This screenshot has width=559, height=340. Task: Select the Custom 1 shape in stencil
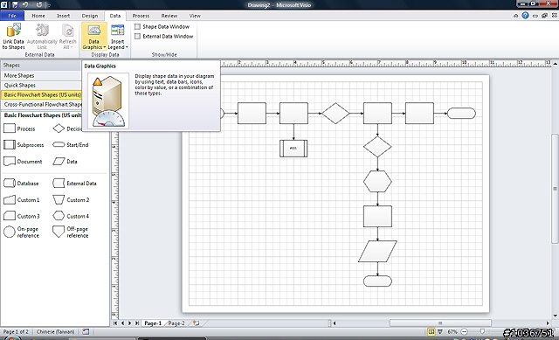pos(21,200)
